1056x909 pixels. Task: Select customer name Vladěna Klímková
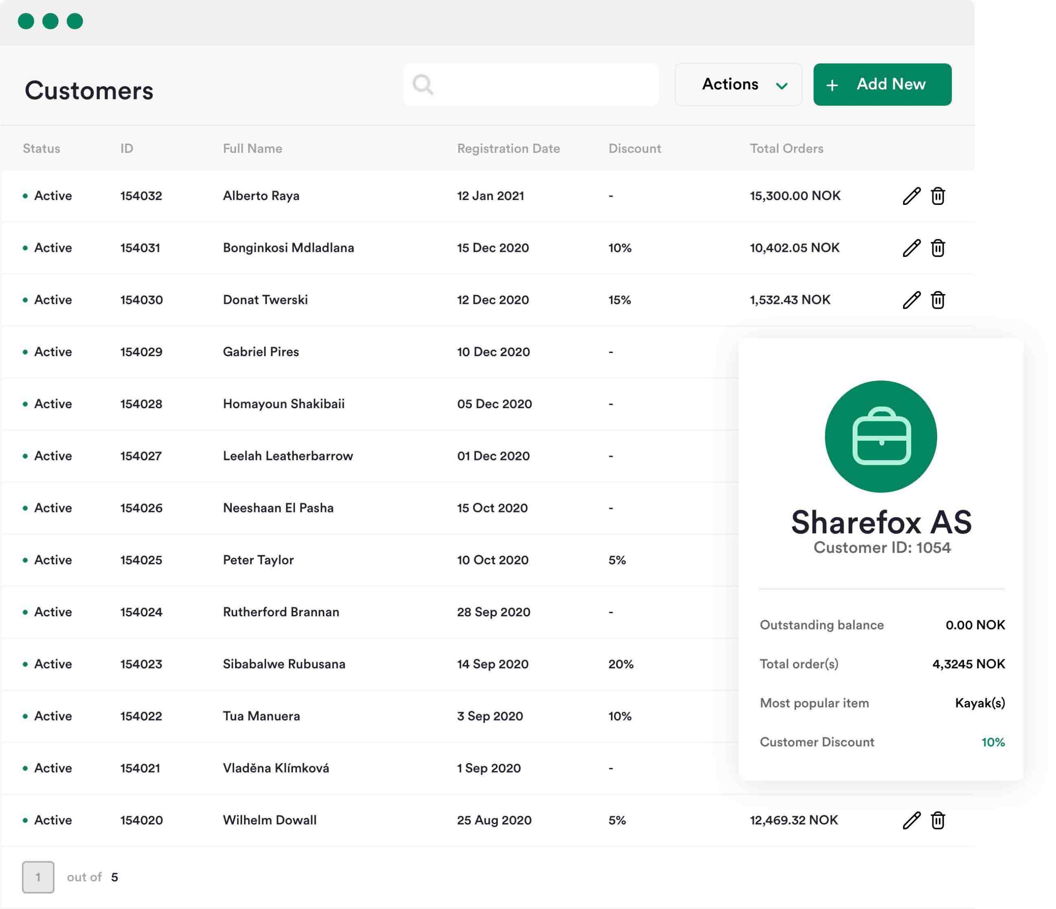pos(276,768)
